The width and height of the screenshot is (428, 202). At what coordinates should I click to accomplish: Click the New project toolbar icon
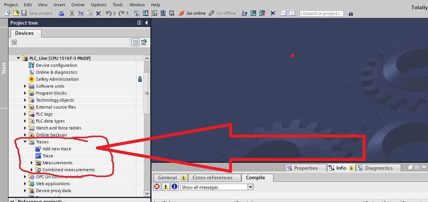[8, 13]
